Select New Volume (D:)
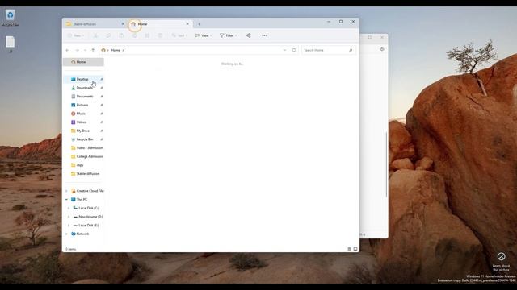517x290 pixels. tap(88, 217)
